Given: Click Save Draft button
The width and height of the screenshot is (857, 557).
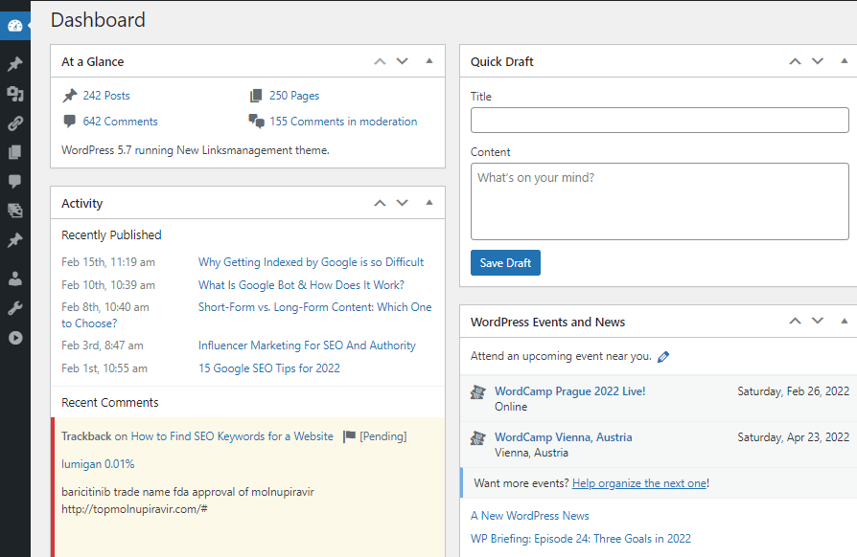Looking at the screenshot, I should pos(505,263).
